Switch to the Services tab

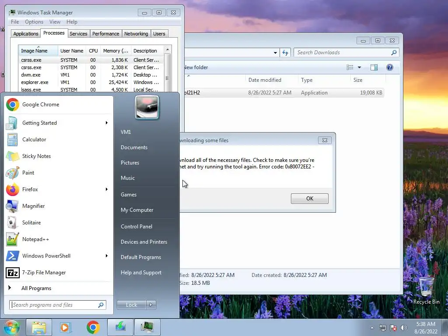click(78, 34)
